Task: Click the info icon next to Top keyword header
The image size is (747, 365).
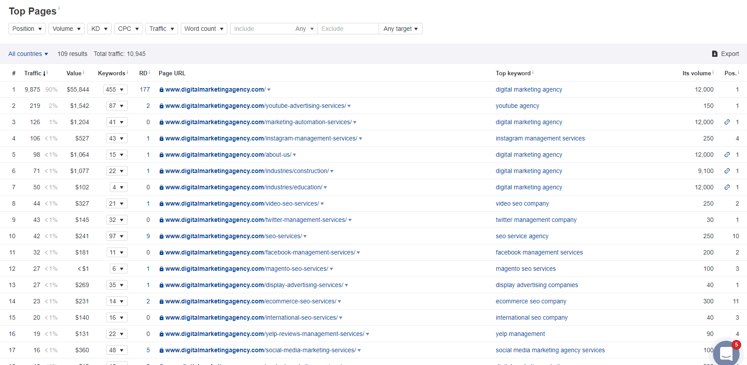Action: (x=533, y=72)
